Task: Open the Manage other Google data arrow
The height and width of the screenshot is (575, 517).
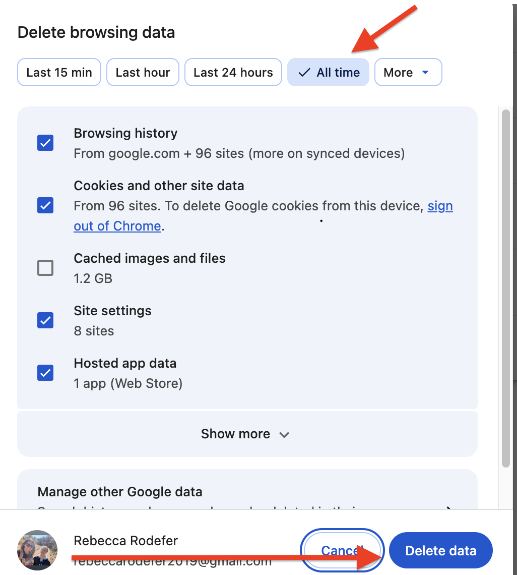Action: point(449,507)
